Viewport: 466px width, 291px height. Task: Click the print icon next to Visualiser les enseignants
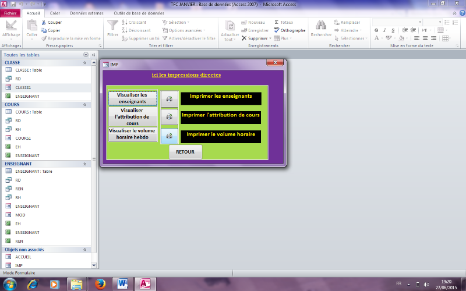170,99
